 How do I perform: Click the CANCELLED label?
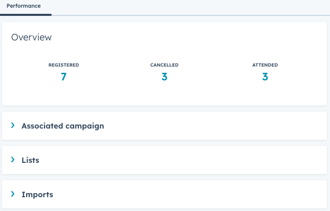click(x=164, y=65)
